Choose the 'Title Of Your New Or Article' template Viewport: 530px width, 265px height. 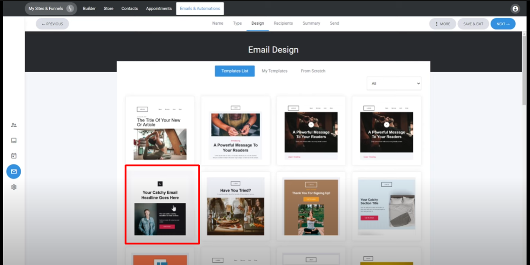point(160,131)
